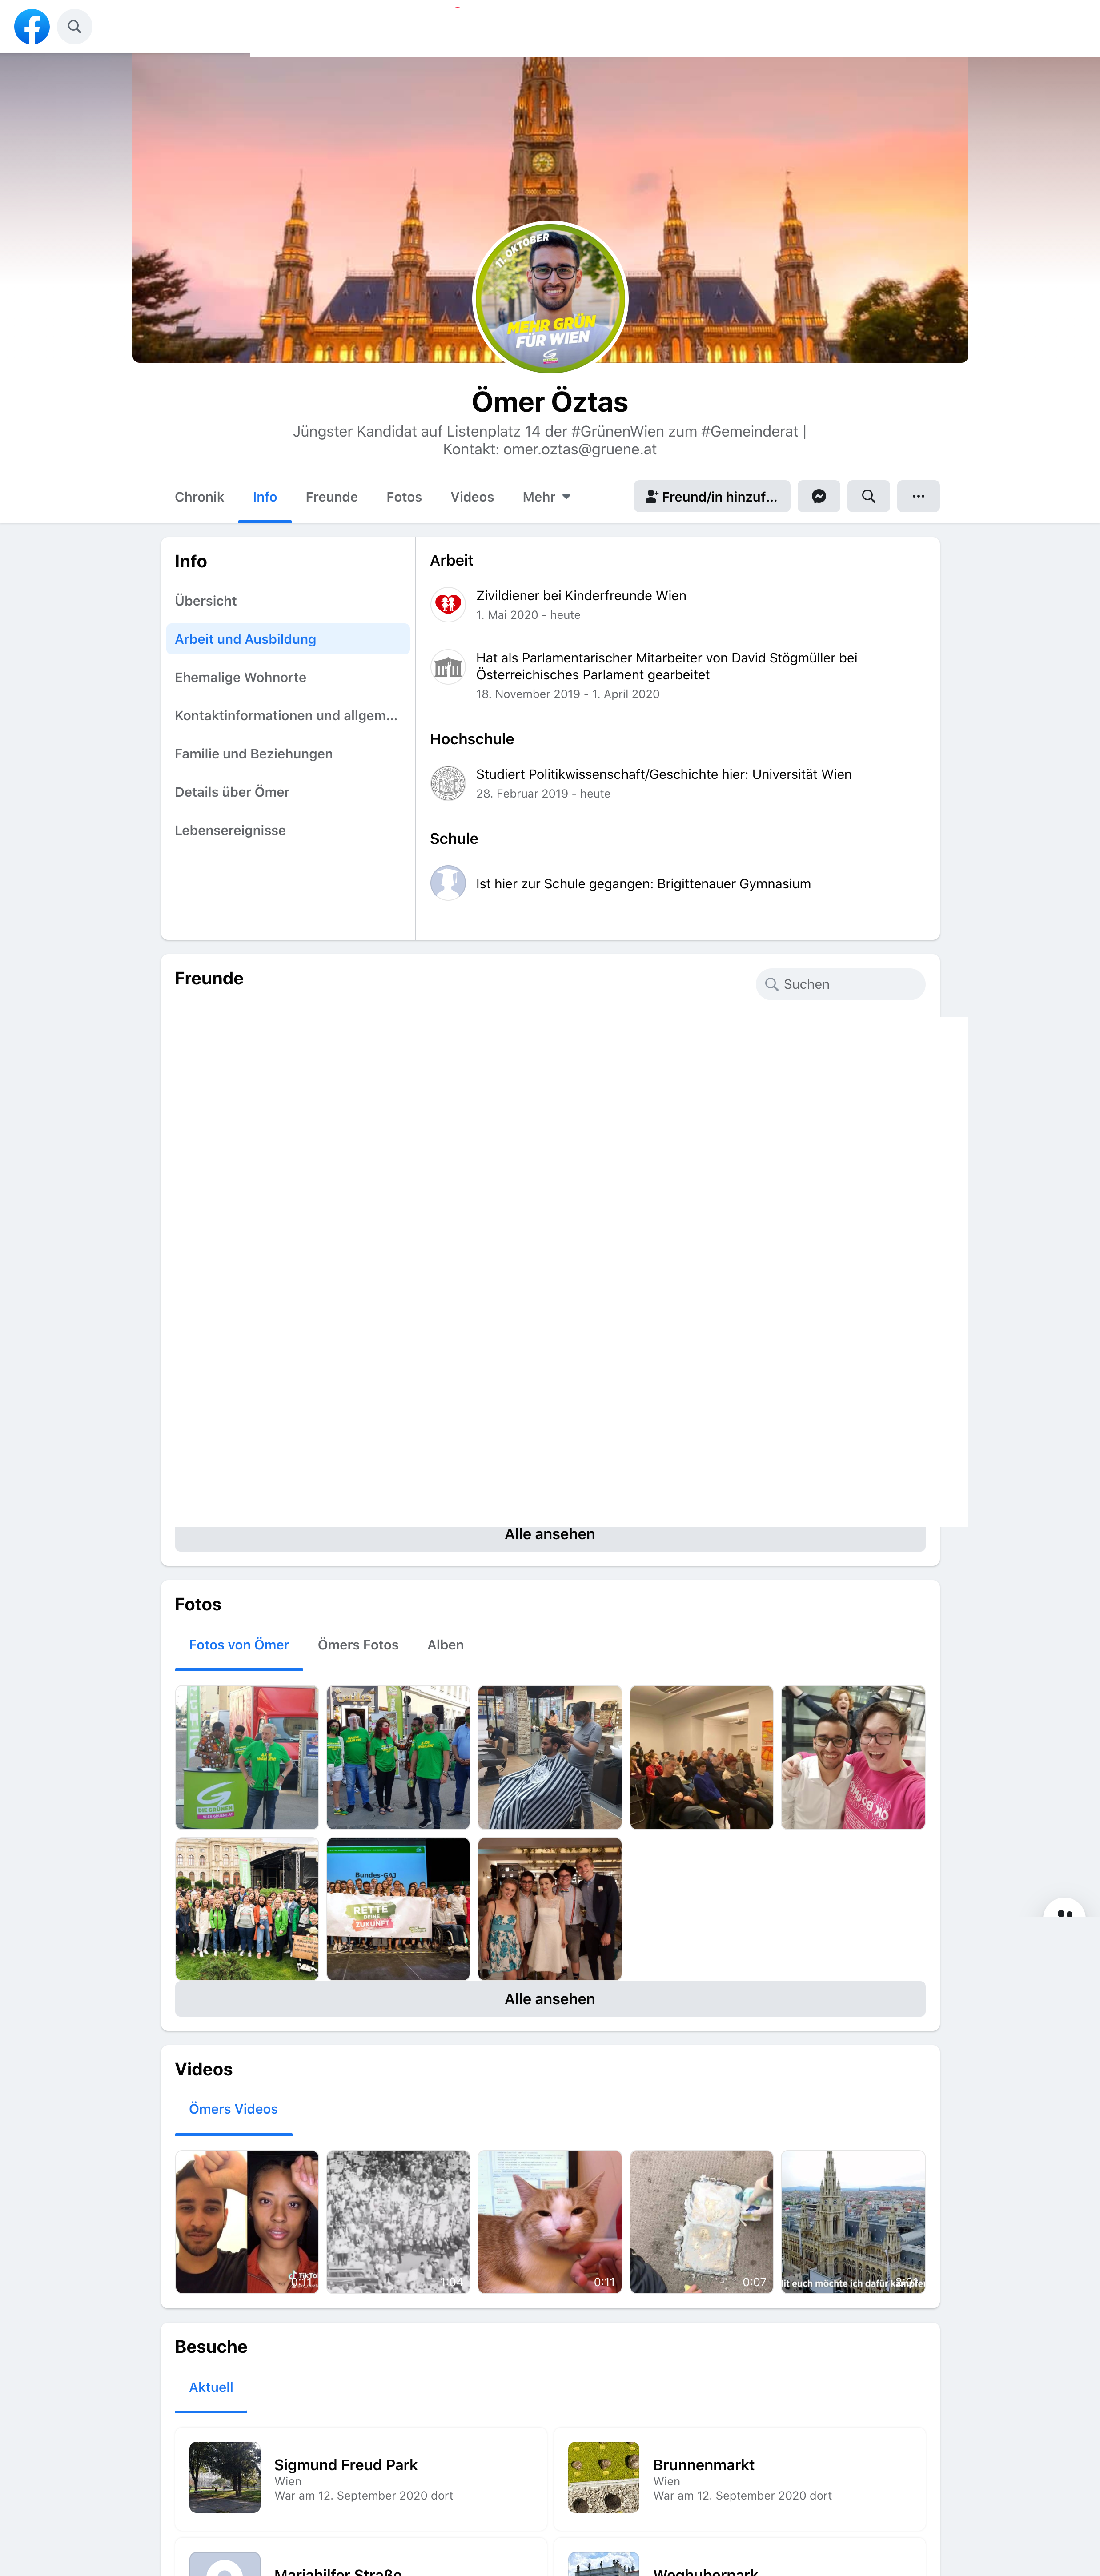
Task: Open outdoor group photo near stage
Action: pyautogui.click(x=247, y=1909)
